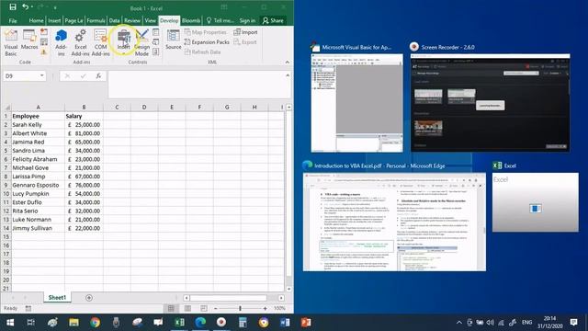This screenshot has height=331, width=588.
Task: Switch to the Home ribbon tab
Action: click(36, 20)
